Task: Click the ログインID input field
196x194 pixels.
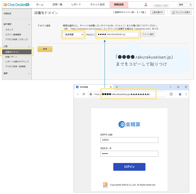Action: (x=129, y=140)
